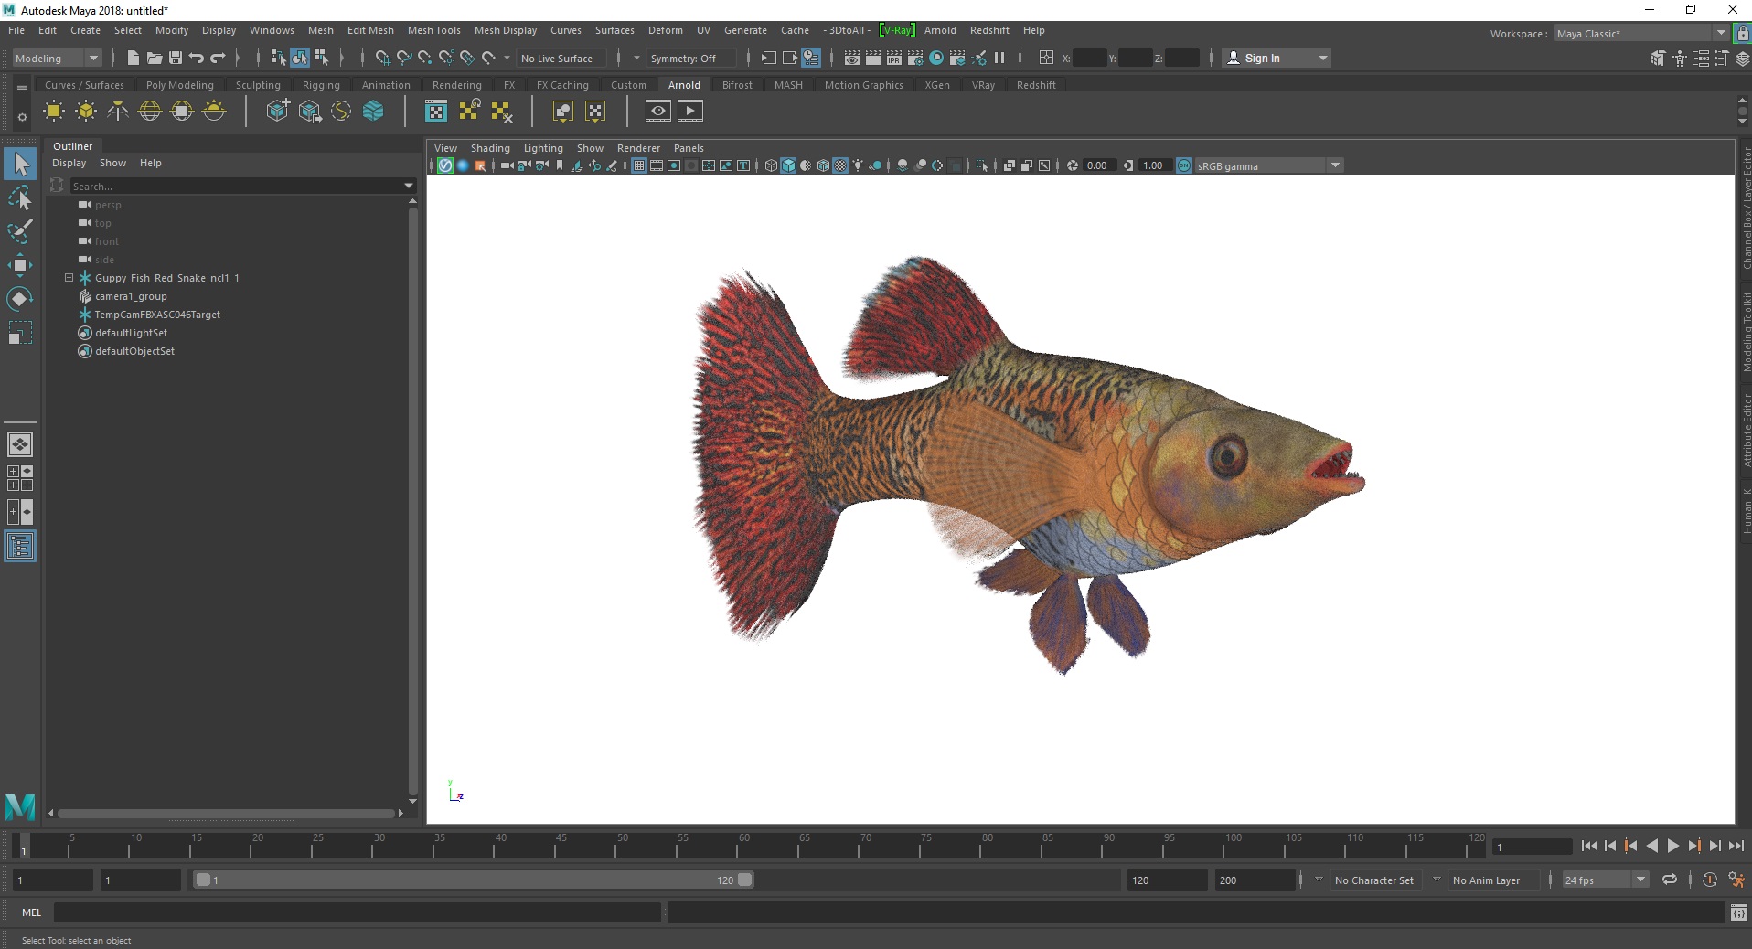1752x949 pixels.
Task: Open the Modeling menu set dropdown
Action: (x=57, y=58)
